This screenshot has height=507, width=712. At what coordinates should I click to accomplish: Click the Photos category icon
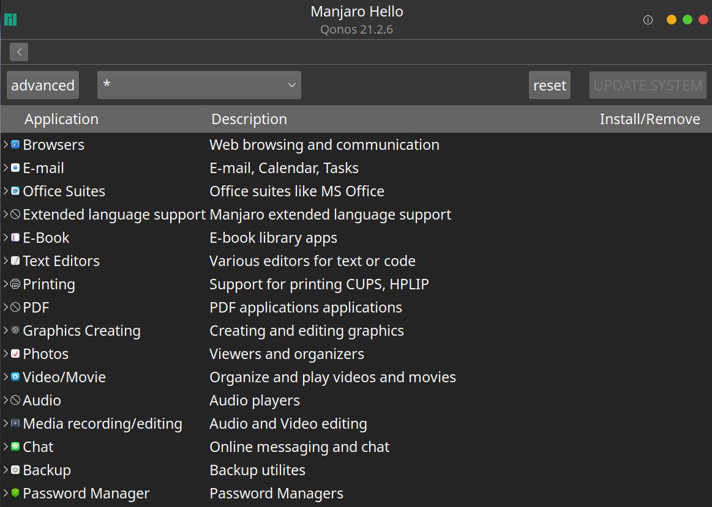pos(15,354)
